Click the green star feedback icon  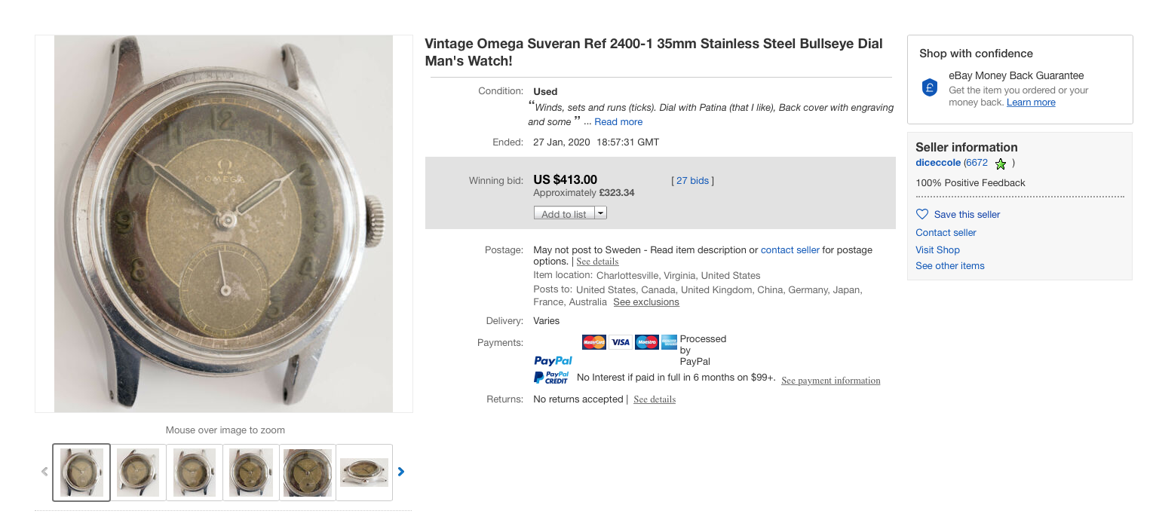coord(1001,164)
